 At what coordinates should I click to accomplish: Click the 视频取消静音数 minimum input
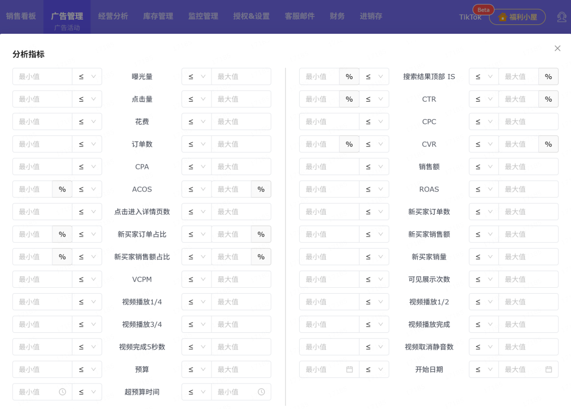329,347
